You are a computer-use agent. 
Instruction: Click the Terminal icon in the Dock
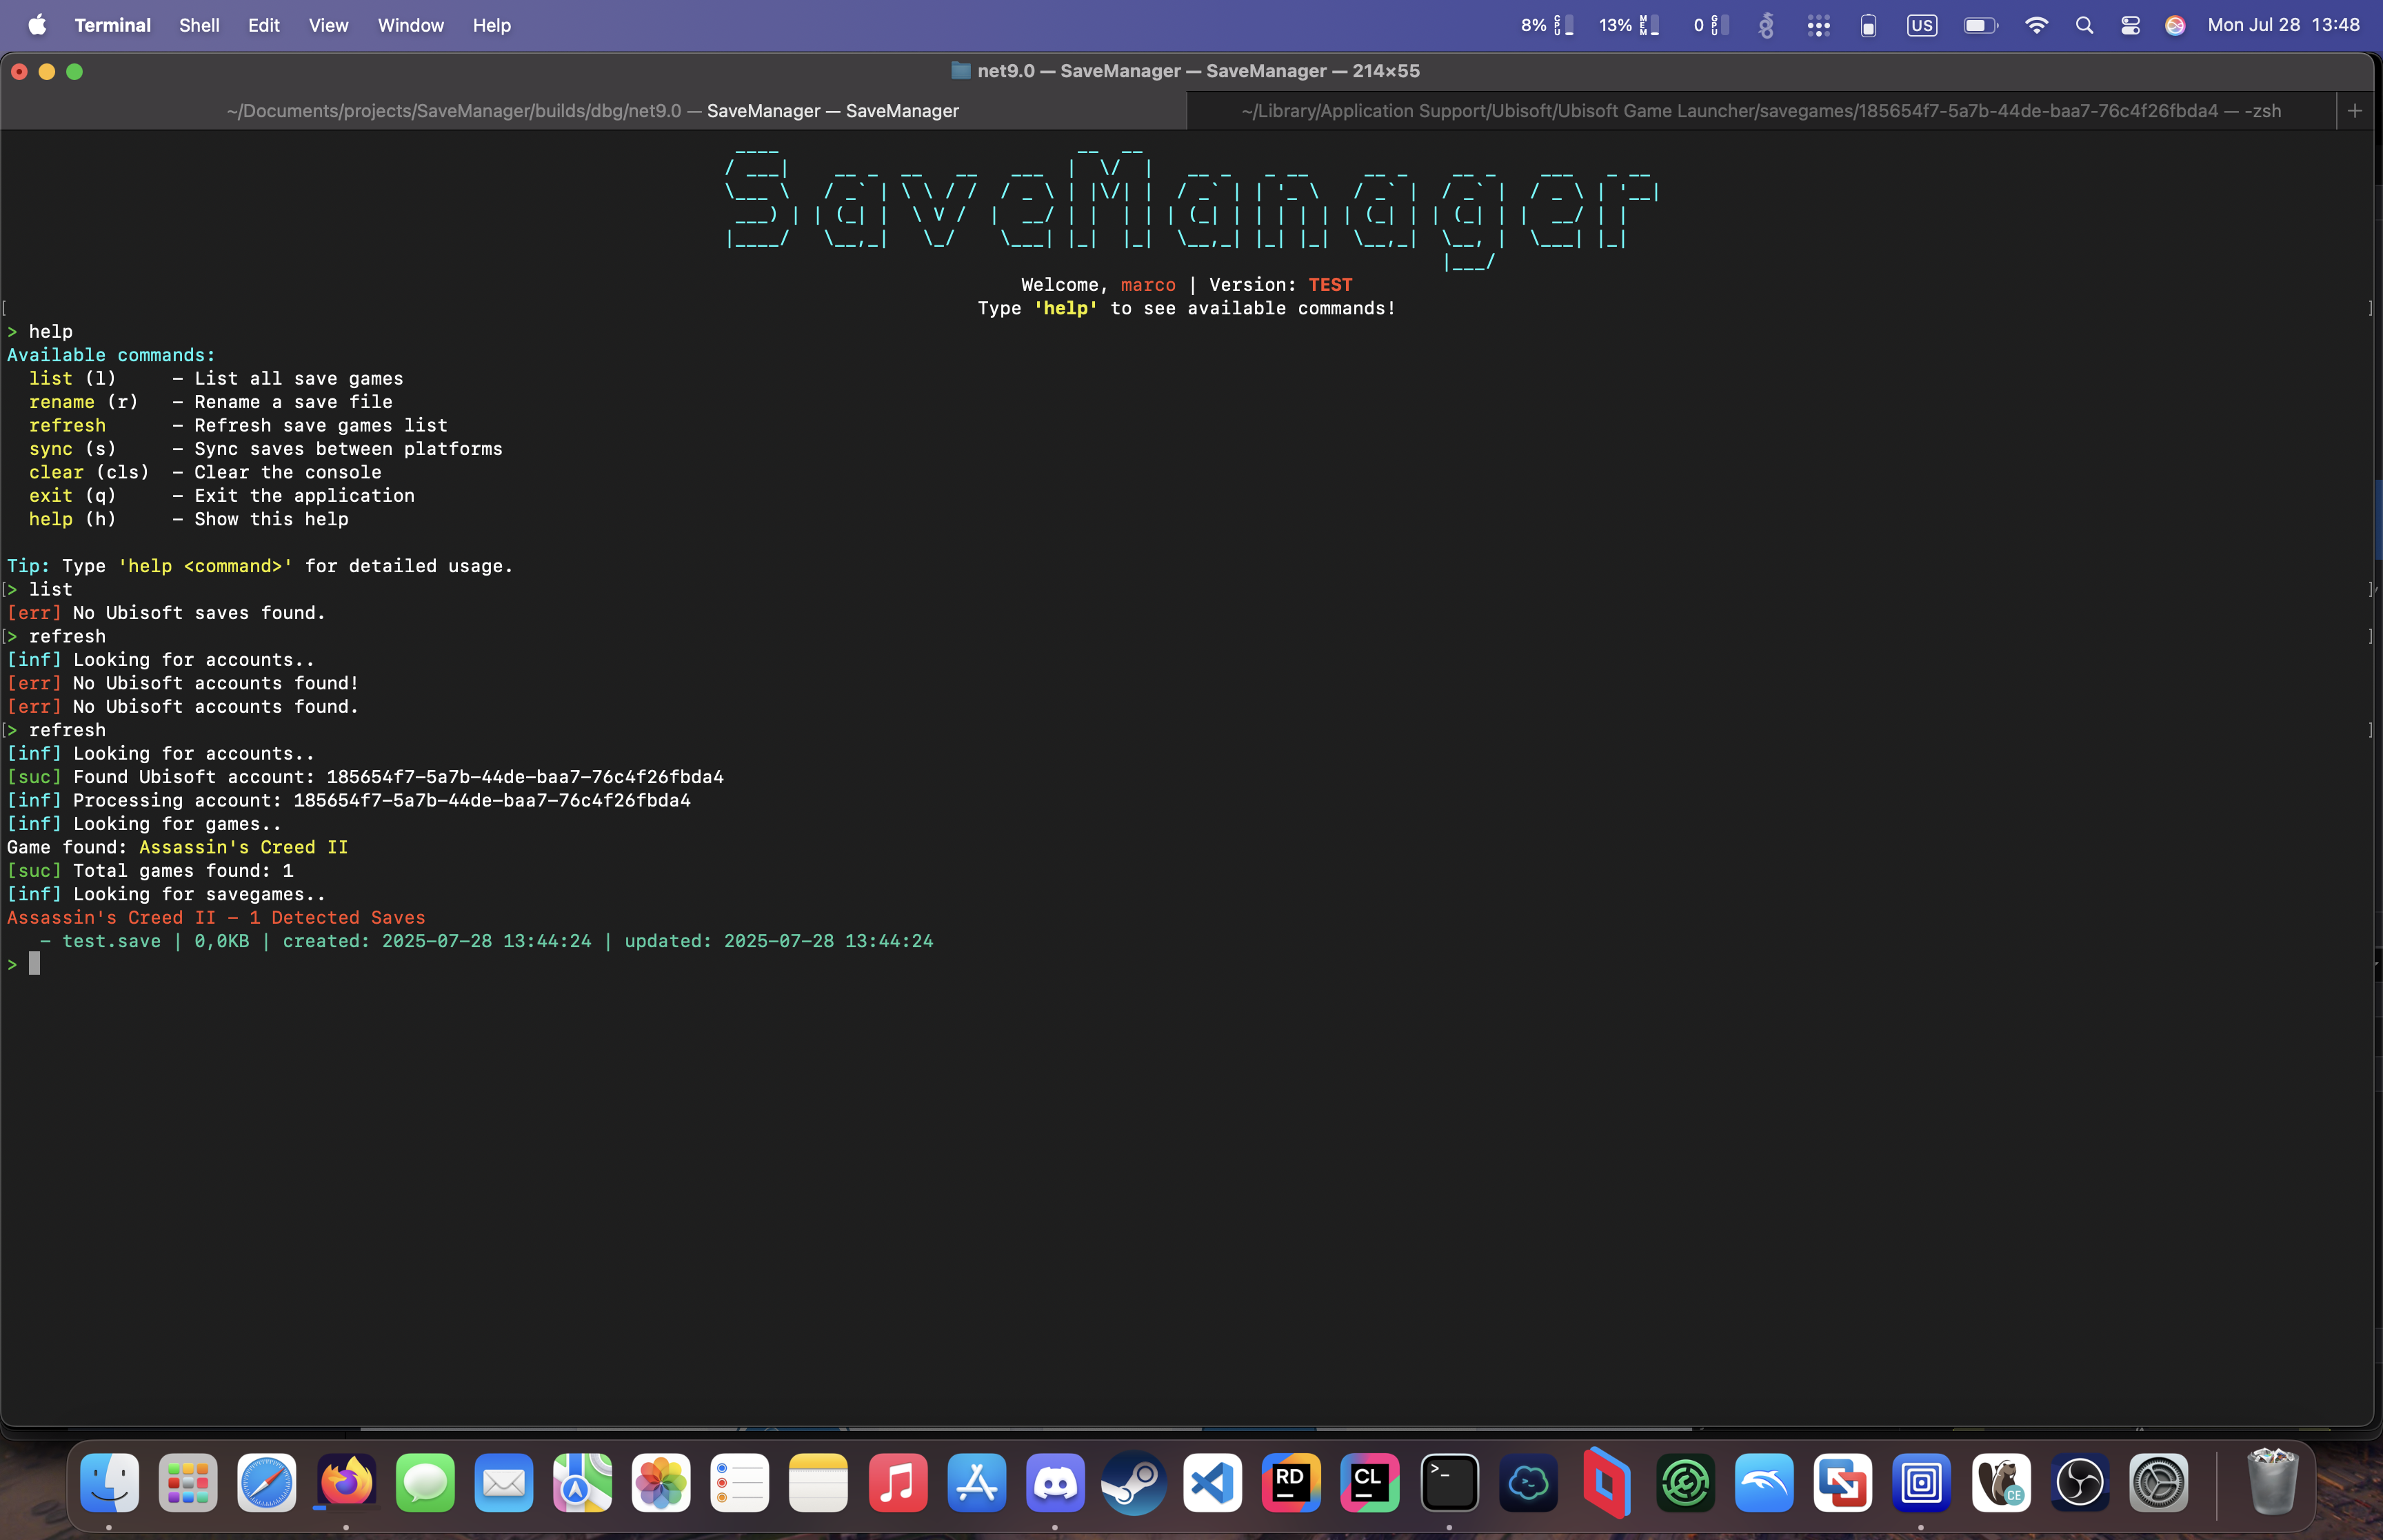pyautogui.click(x=1450, y=1482)
